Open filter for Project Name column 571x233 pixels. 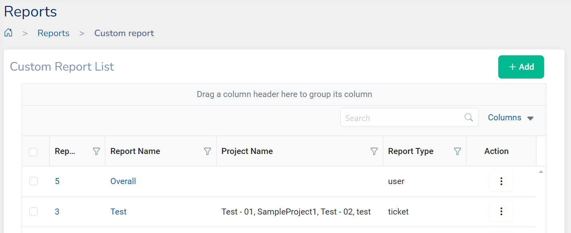tap(374, 151)
